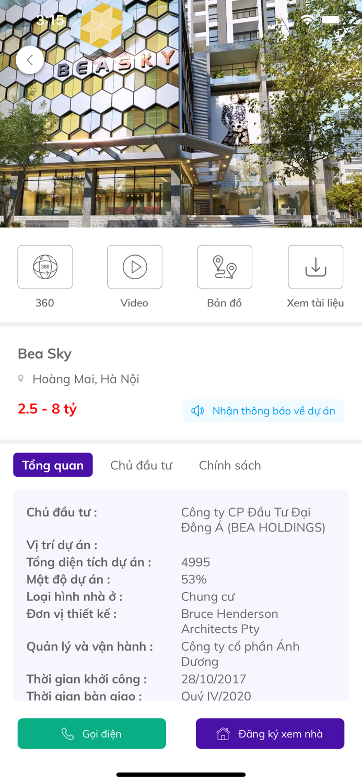Open the 360 panorama viewer
Image resolution: width=362 pixels, height=784 pixels.
[45, 267]
